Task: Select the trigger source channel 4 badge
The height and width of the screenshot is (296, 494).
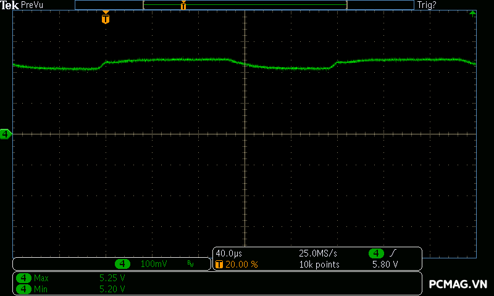Action: [x=376, y=253]
